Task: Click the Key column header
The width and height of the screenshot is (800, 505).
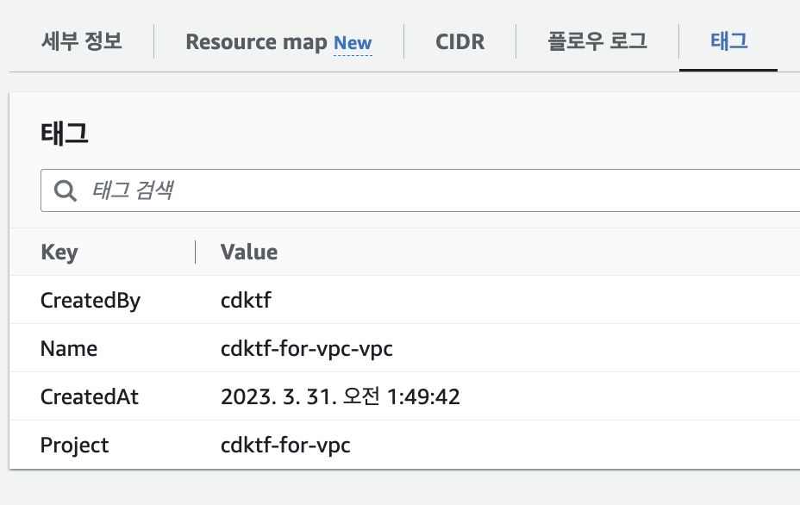Action: (x=59, y=252)
